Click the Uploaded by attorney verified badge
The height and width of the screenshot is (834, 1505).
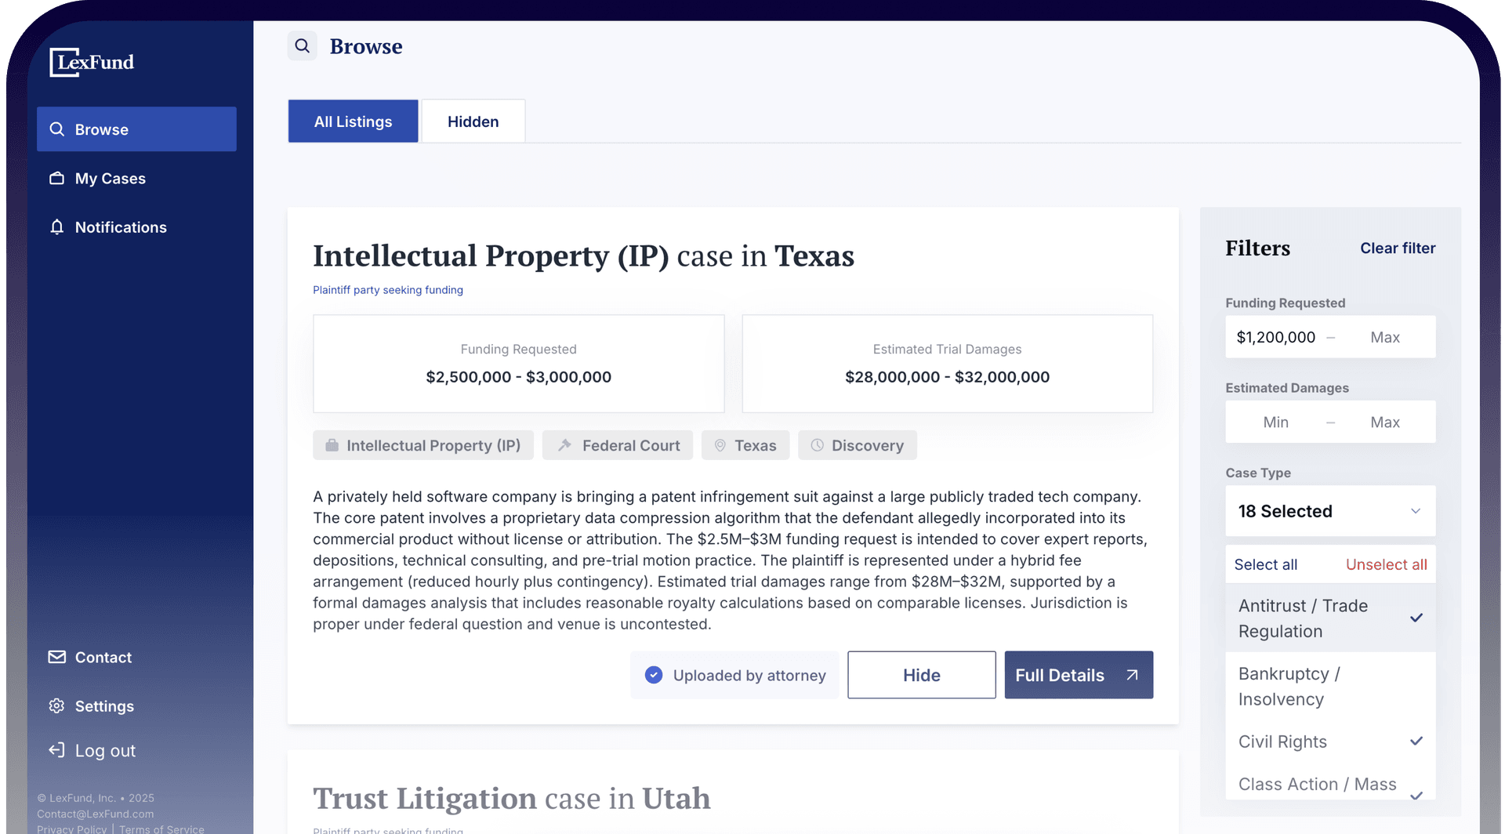(x=734, y=675)
